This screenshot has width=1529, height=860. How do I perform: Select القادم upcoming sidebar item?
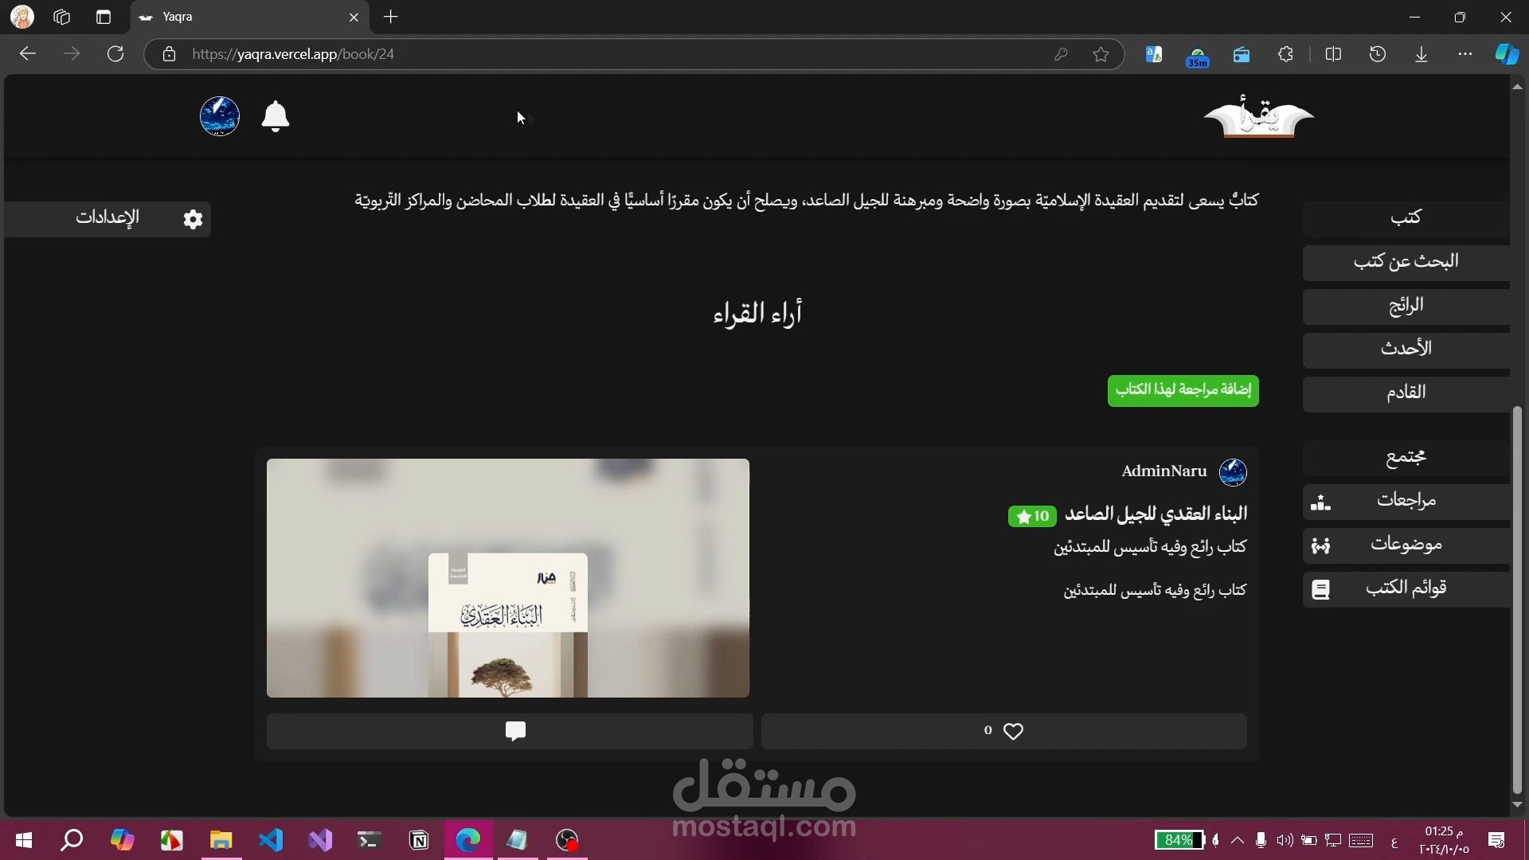pyautogui.click(x=1406, y=393)
